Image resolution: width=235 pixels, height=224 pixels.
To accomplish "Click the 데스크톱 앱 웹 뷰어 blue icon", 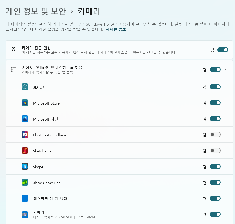I will pos(25,198).
